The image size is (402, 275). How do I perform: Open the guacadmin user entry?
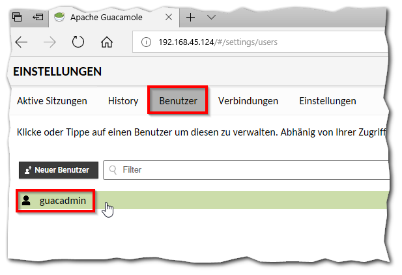tap(63, 201)
